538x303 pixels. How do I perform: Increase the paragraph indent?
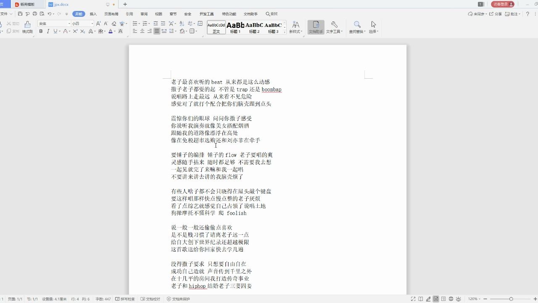[163, 24]
